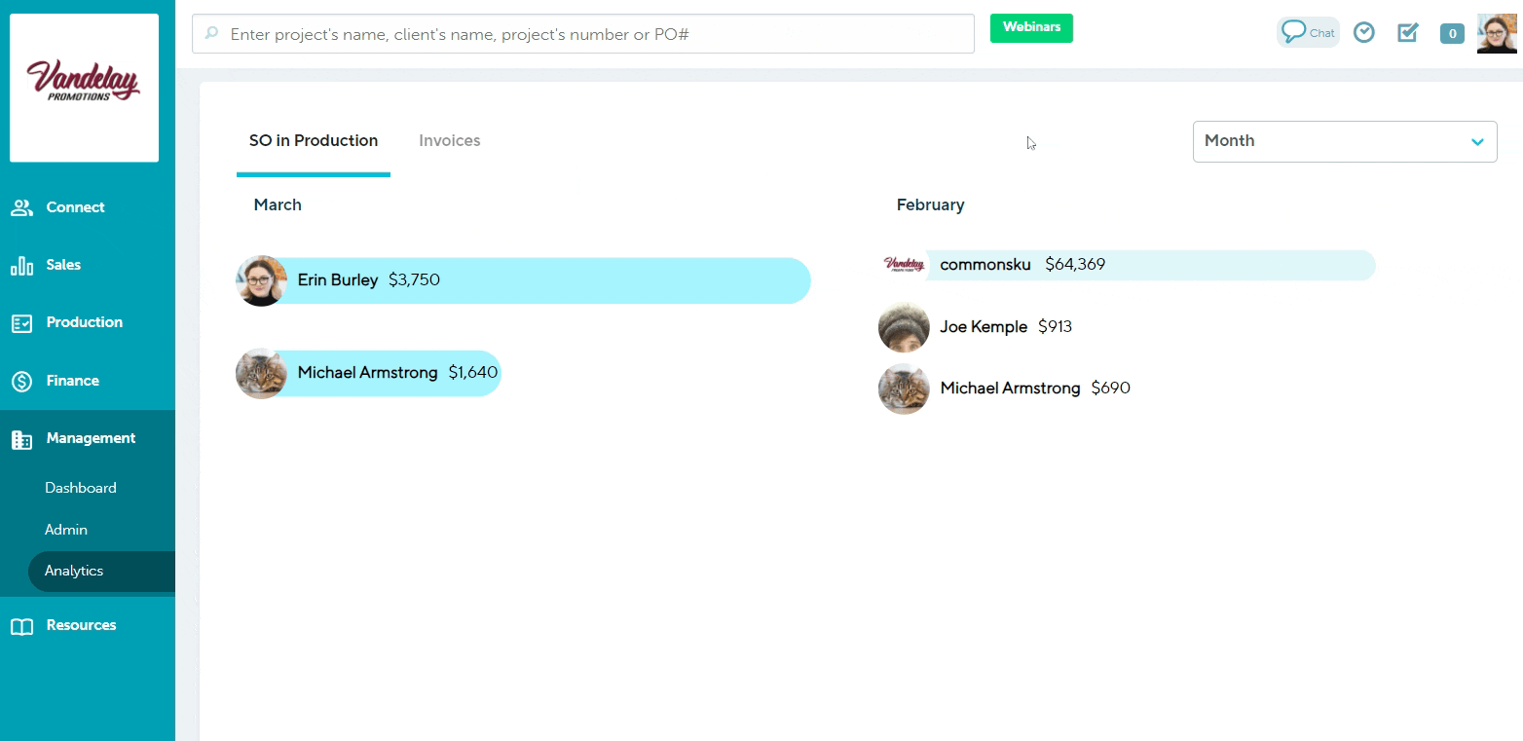Click the Vandelay Promotions logo
Screen dimensions: 1523x741
point(84,87)
